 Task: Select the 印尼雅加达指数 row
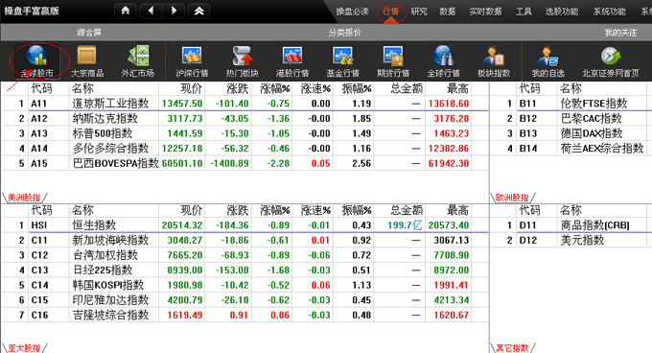244,300
